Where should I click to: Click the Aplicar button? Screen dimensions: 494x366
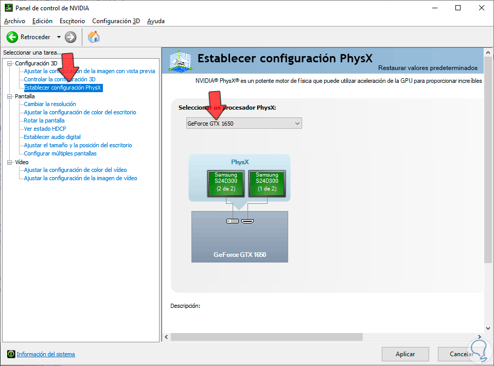405,354
